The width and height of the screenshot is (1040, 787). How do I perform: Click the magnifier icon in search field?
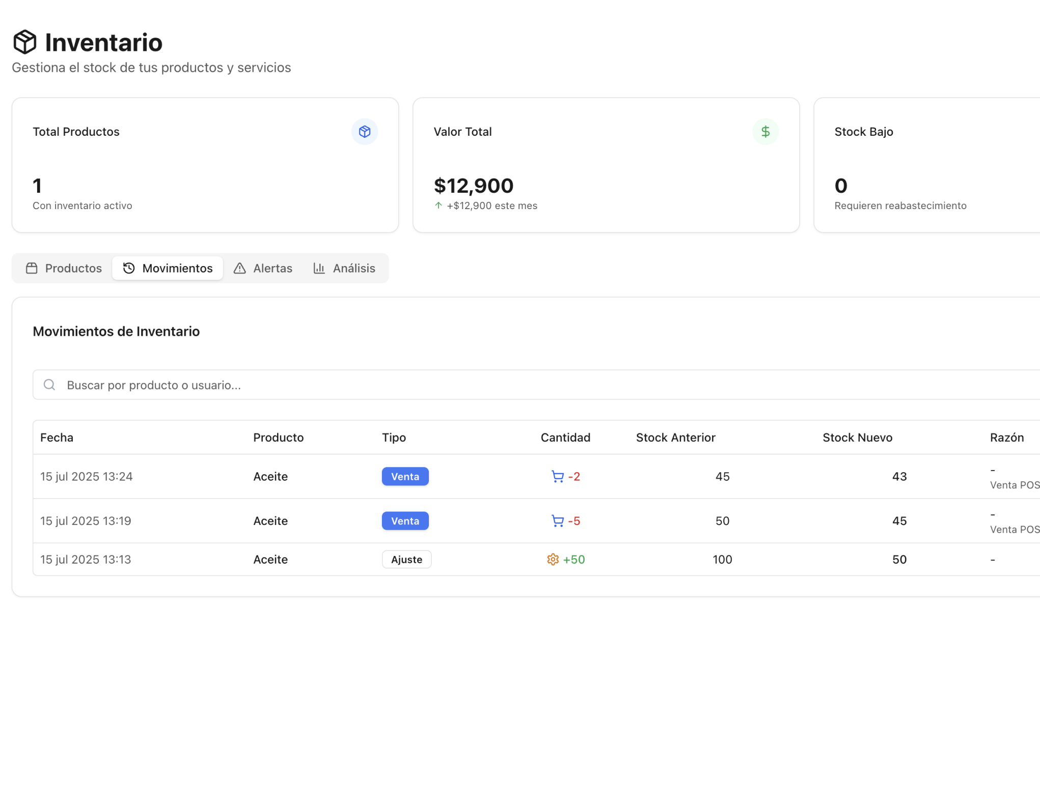(49, 385)
